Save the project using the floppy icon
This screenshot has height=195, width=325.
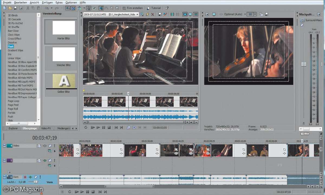pyautogui.click(x=15, y=8)
